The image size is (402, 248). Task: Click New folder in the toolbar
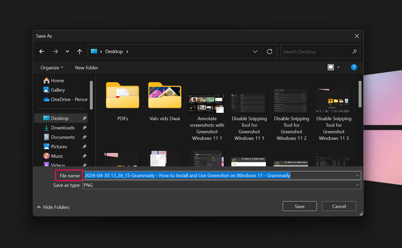[x=86, y=67]
